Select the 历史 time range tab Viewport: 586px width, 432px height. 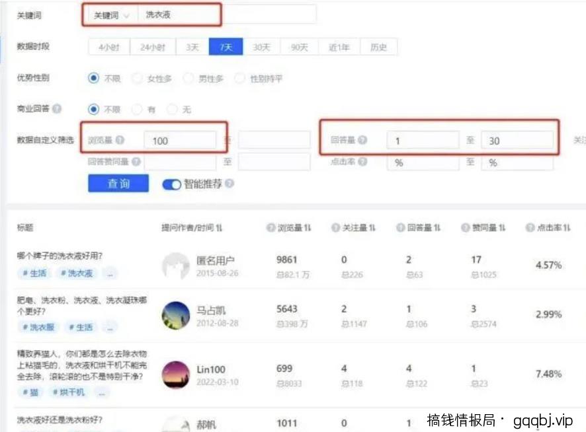[378, 47]
